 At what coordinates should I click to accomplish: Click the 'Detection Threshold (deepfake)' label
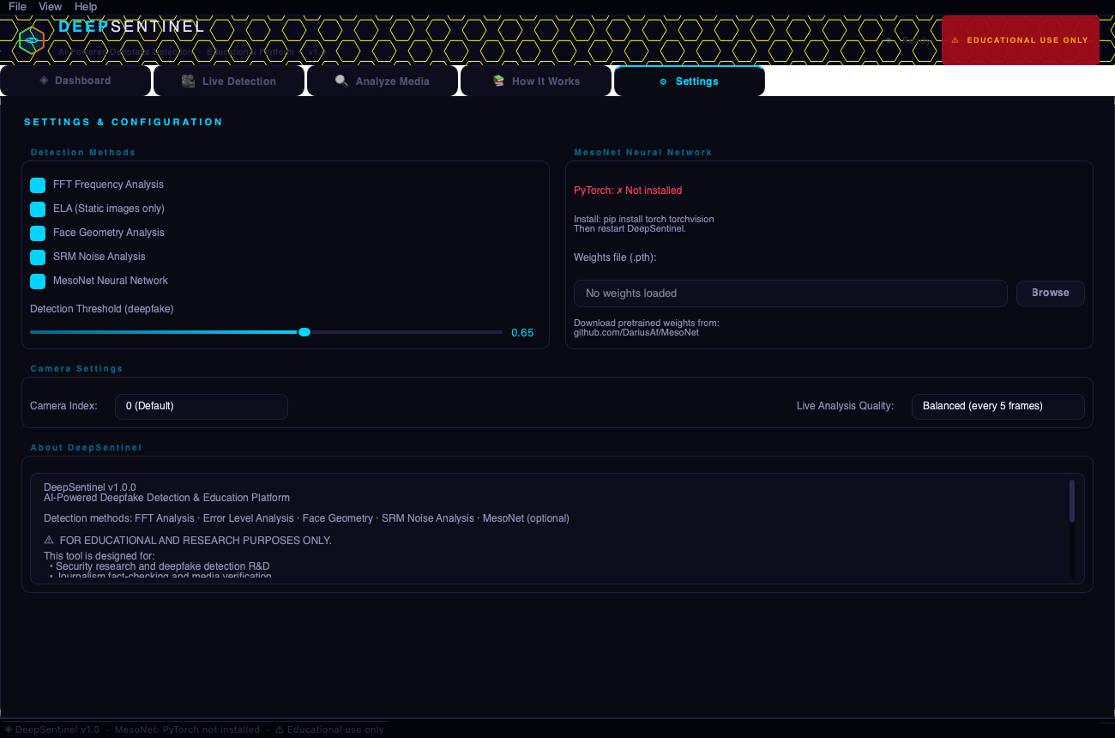[102, 309]
